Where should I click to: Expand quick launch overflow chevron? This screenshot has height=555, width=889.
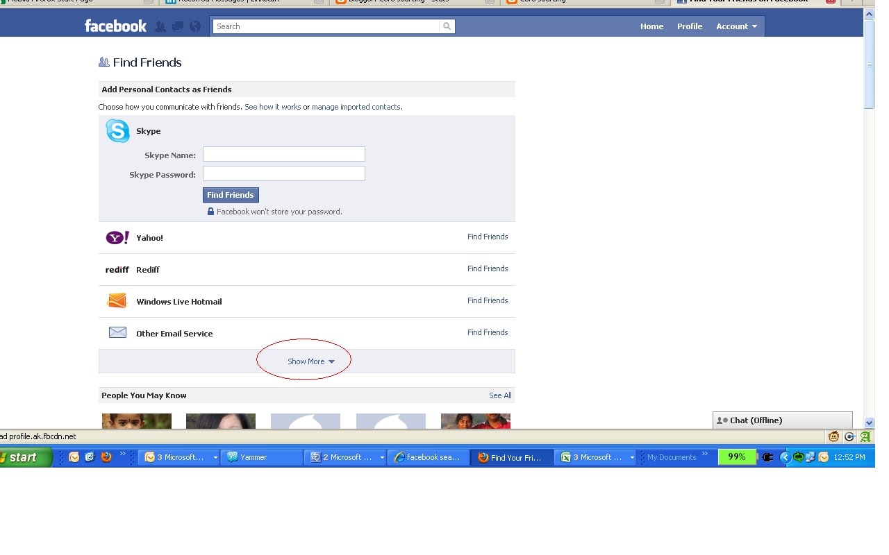point(123,454)
